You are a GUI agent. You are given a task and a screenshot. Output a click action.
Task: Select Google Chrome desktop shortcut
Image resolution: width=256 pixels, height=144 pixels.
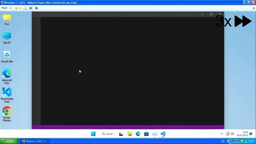(7, 114)
